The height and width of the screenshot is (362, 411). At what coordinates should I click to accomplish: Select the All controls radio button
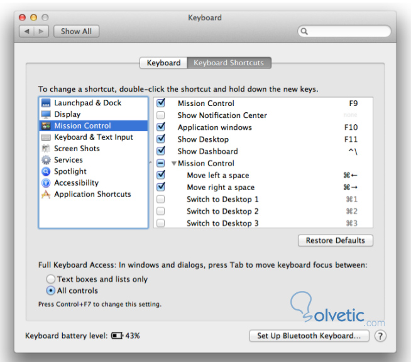pyautogui.click(x=50, y=290)
